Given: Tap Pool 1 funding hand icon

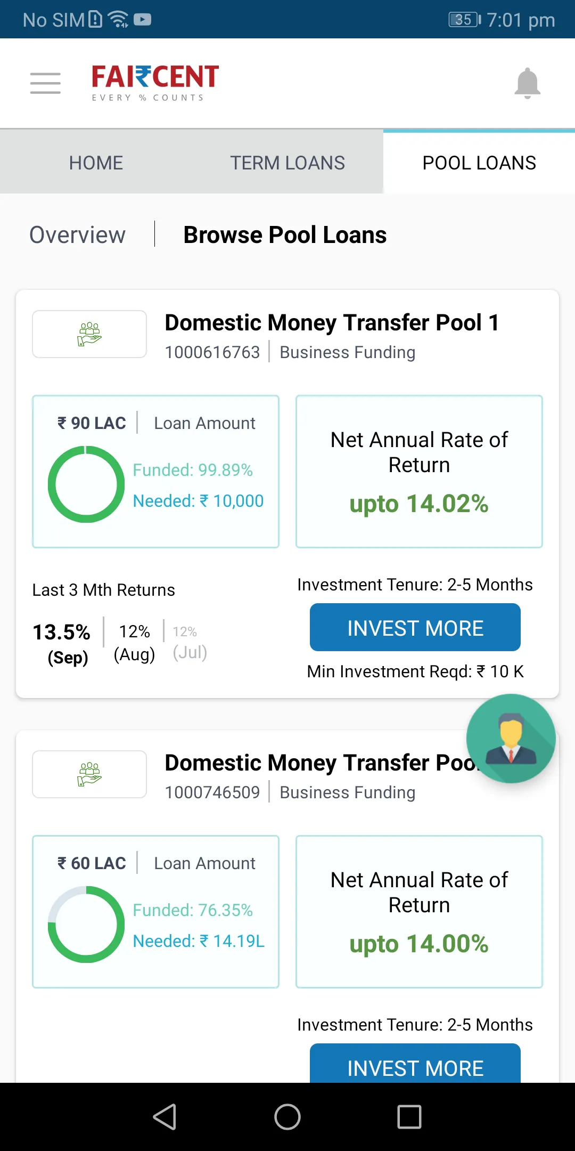Looking at the screenshot, I should click(x=89, y=334).
